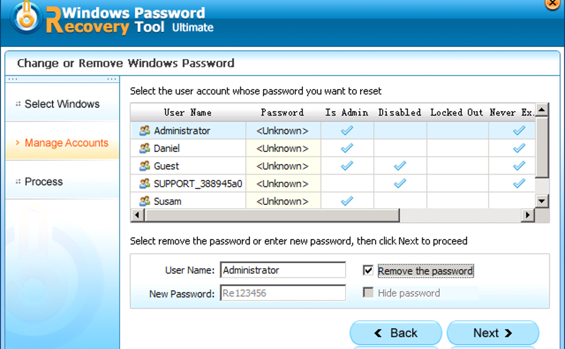Viewport: 565px width, 349px height.
Task: Open the Select Windows step
Action: coord(62,104)
